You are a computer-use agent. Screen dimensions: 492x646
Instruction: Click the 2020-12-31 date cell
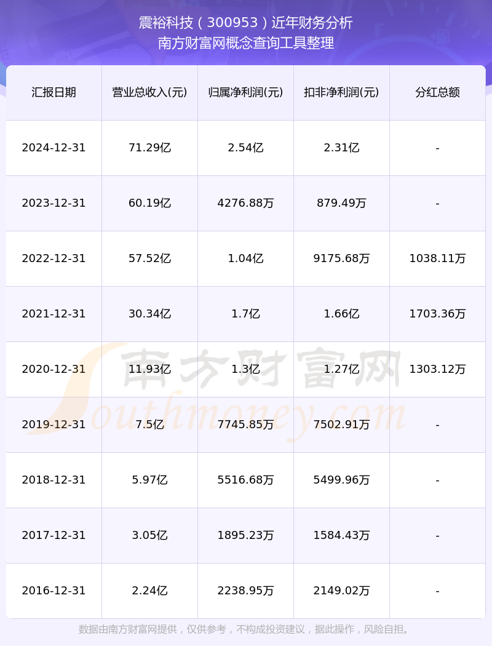pos(54,369)
